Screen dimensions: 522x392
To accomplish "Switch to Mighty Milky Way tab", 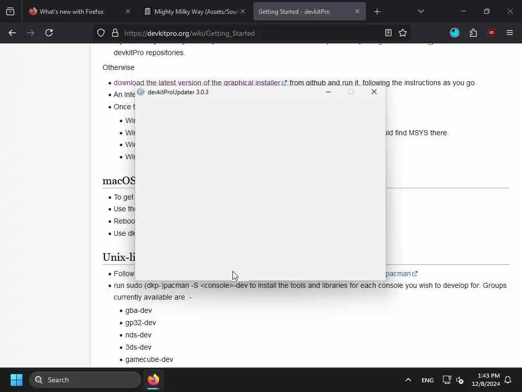I will 195,12.
